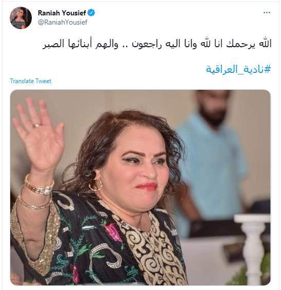Click the ring on the raised hand
The image size is (281, 290).
coord(36,126)
